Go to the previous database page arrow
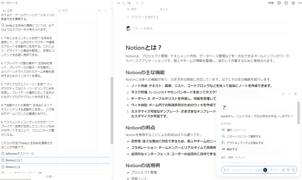The image size is (302, 180). coord(137,3)
